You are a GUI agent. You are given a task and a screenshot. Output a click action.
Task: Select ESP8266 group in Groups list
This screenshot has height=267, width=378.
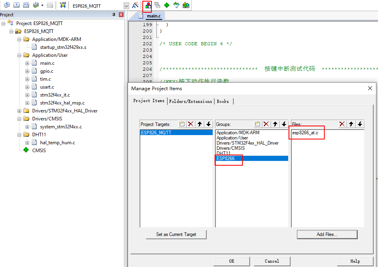tap(252, 158)
